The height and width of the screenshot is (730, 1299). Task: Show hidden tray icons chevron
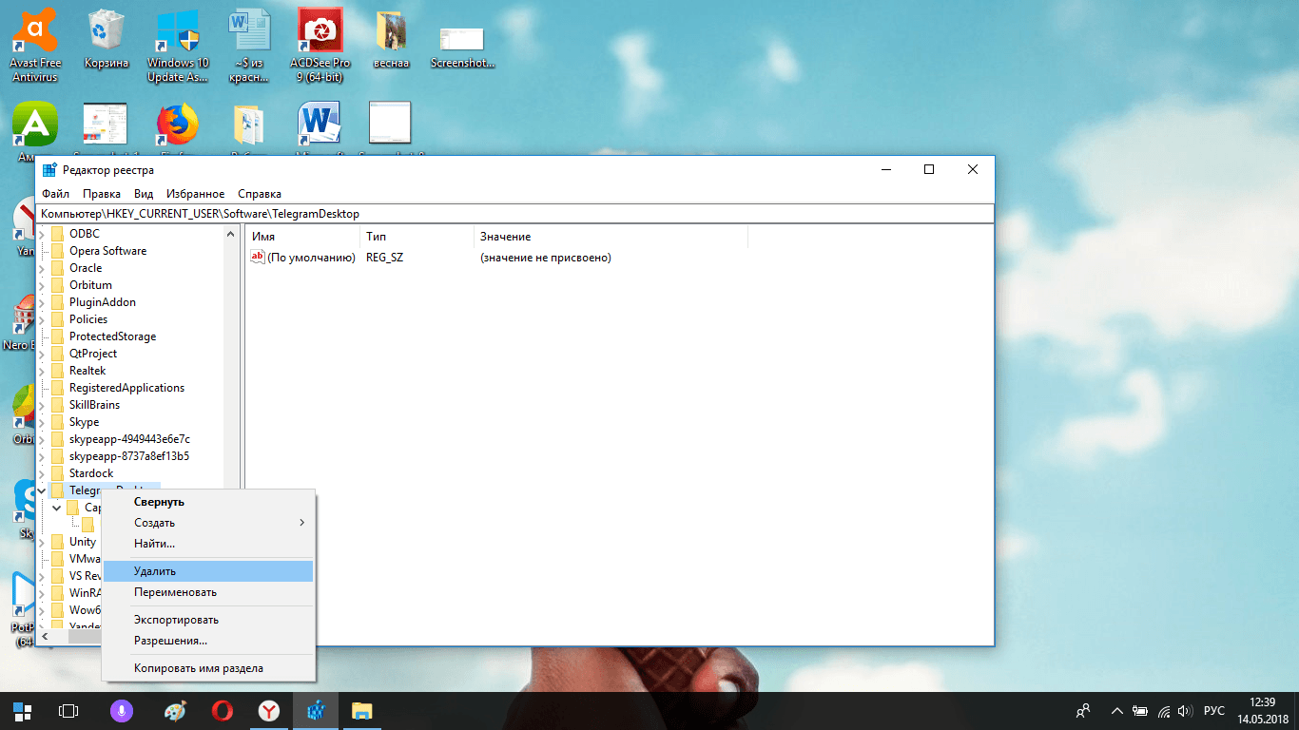coord(1115,710)
